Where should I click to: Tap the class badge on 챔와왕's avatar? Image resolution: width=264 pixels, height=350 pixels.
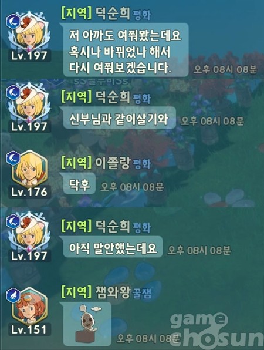coord(13,295)
